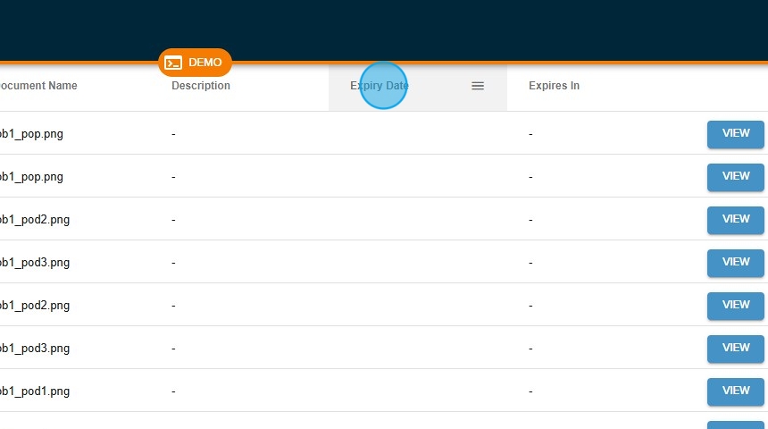Choose the first pod3.png file name
The width and height of the screenshot is (768, 429).
34,263
